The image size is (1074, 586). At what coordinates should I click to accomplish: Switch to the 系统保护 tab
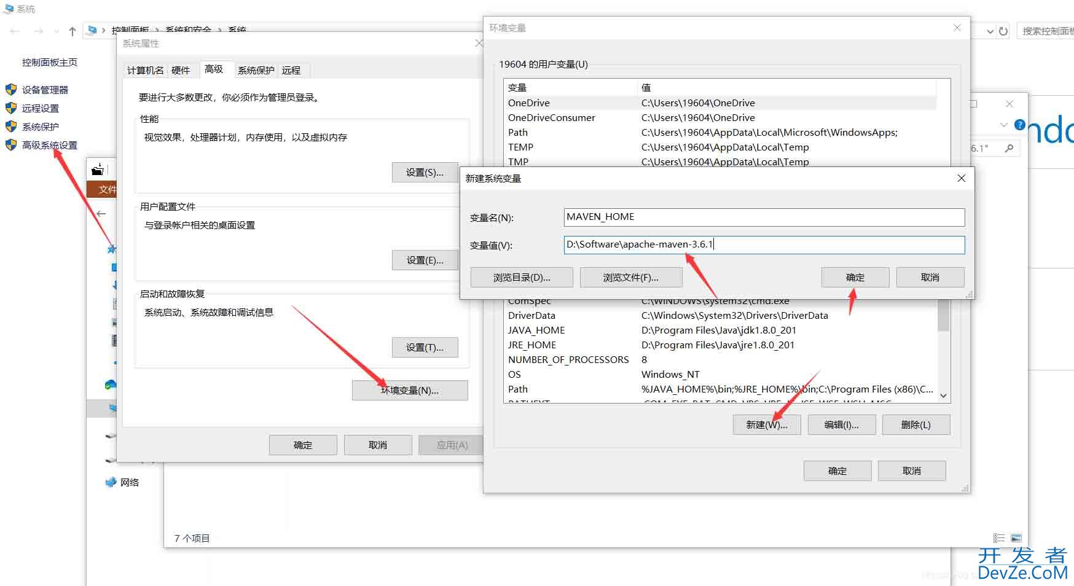click(256, 70)
